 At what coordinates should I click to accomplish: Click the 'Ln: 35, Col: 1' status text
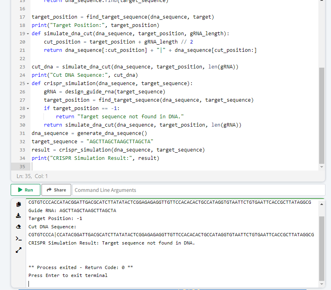pos(32,176)
